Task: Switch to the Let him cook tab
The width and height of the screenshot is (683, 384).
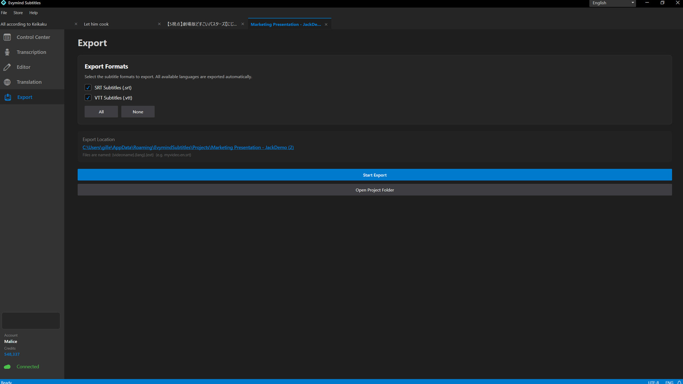Action: pos(96,24)
